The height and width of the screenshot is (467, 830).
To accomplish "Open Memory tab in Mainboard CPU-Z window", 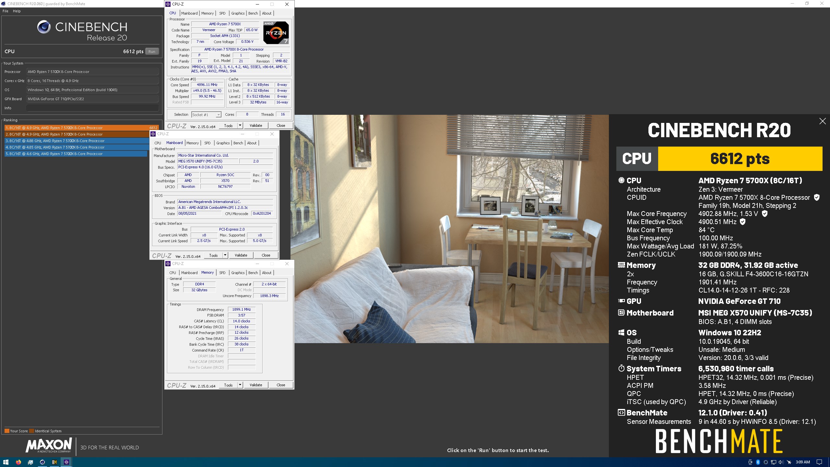I will click(193, 143).
